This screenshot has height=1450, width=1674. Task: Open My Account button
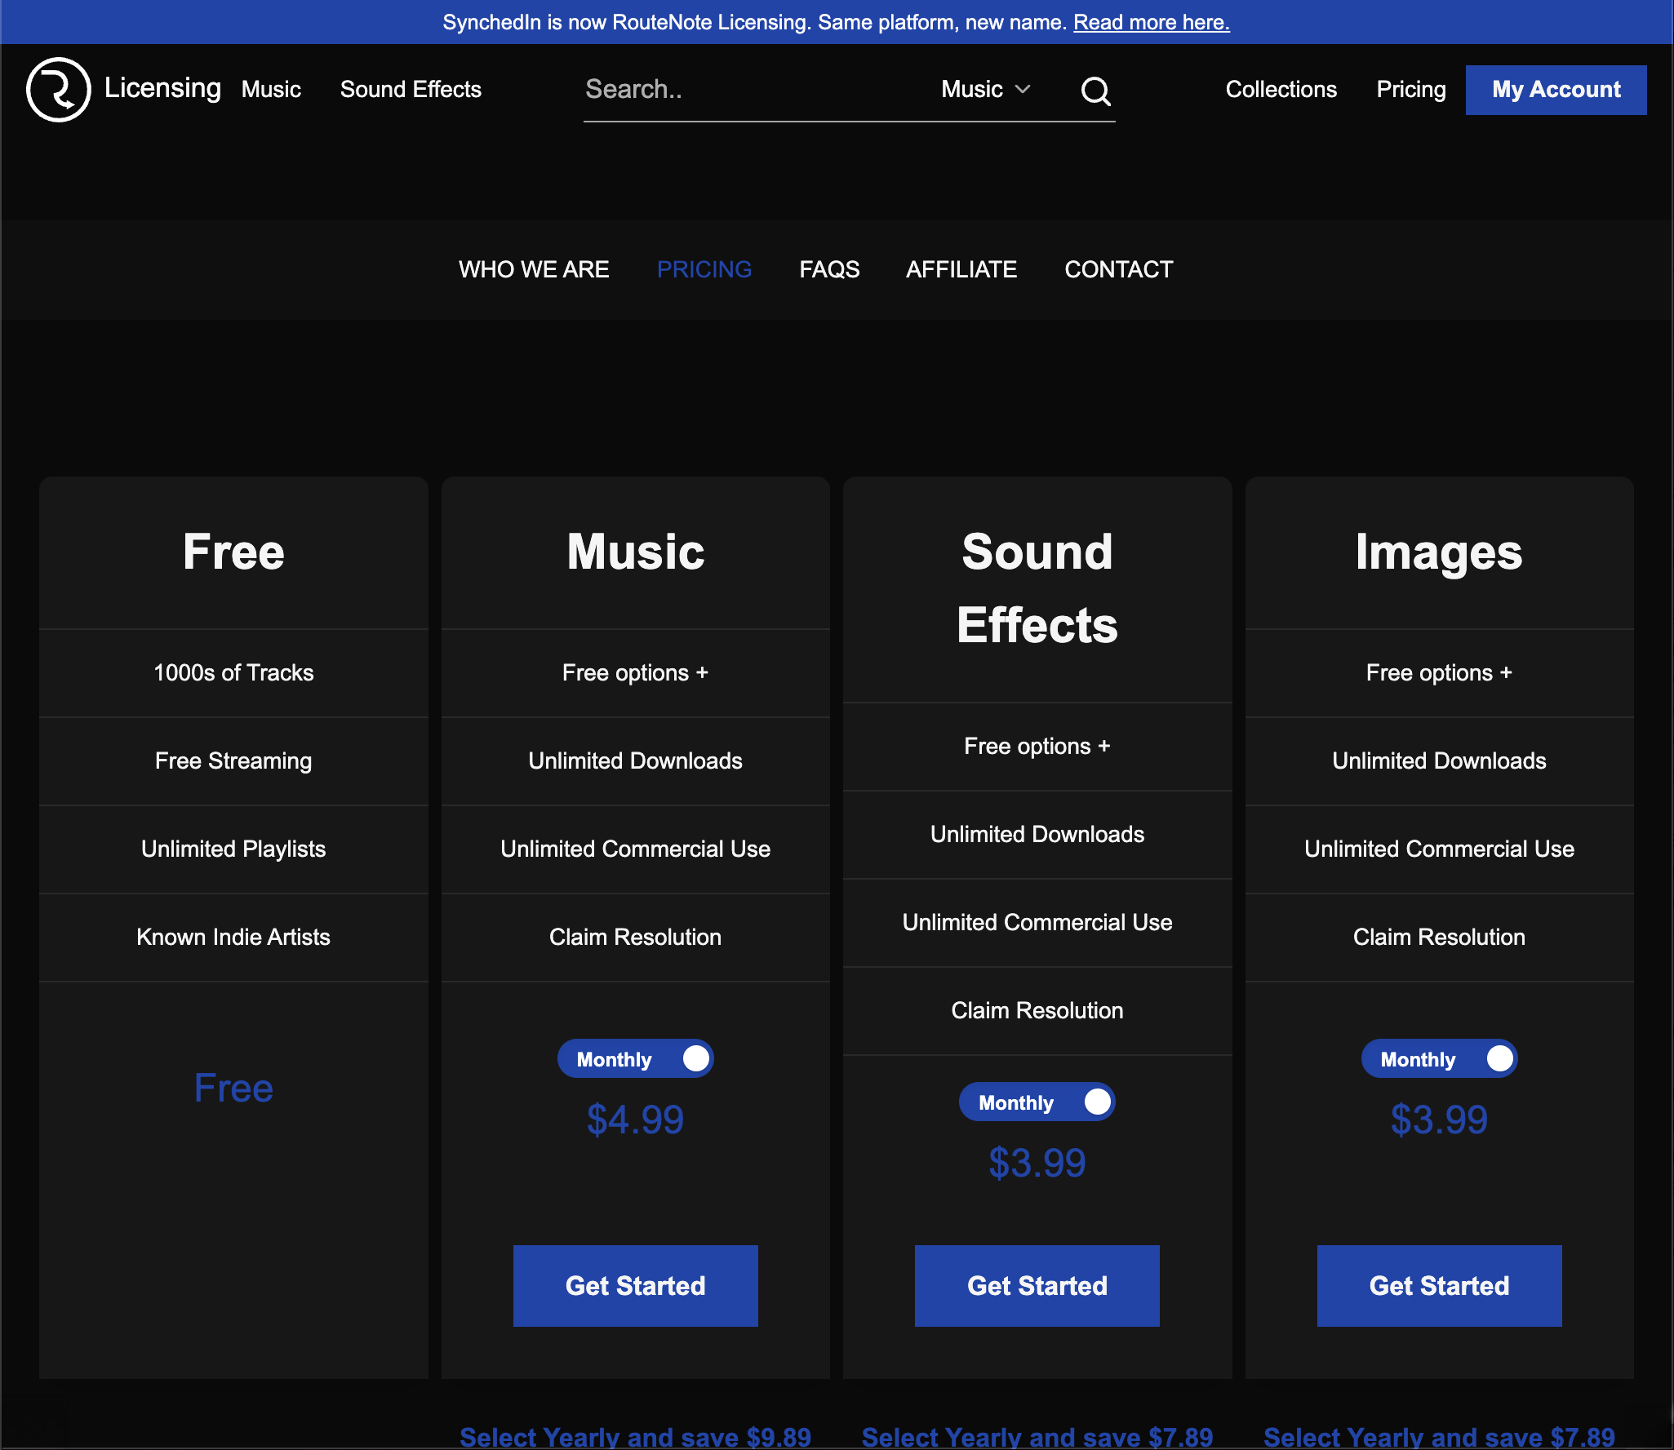(x=1556, y=90)
